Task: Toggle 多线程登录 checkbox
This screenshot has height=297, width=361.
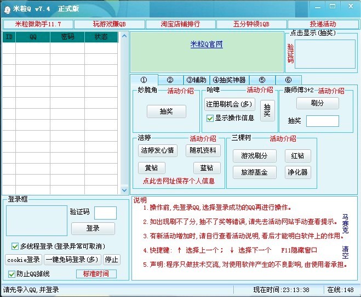Action: [15, 246]
